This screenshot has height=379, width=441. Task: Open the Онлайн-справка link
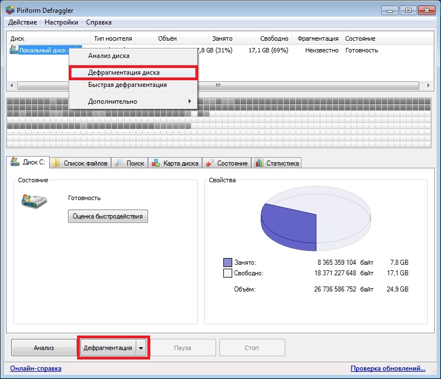point(36,368)
